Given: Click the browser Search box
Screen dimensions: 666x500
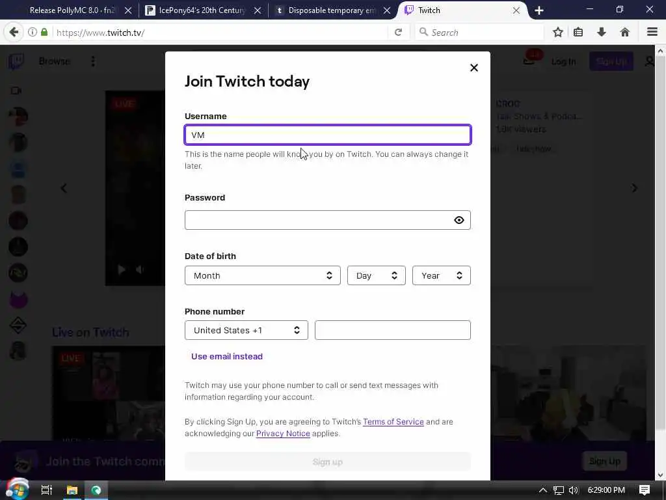Looking at the screenshot, I should [x=479, y=33].
